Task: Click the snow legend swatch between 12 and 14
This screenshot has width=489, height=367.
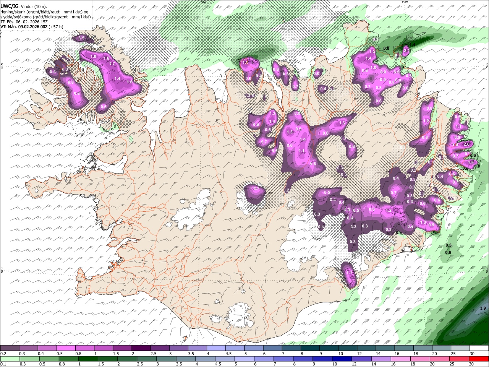Action: pos(366,348)
